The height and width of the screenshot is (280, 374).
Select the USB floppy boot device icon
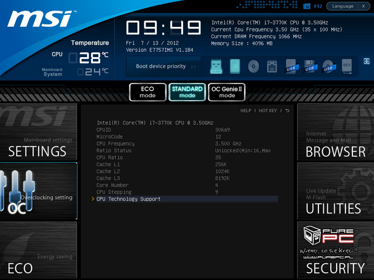(x=310, y=66)
